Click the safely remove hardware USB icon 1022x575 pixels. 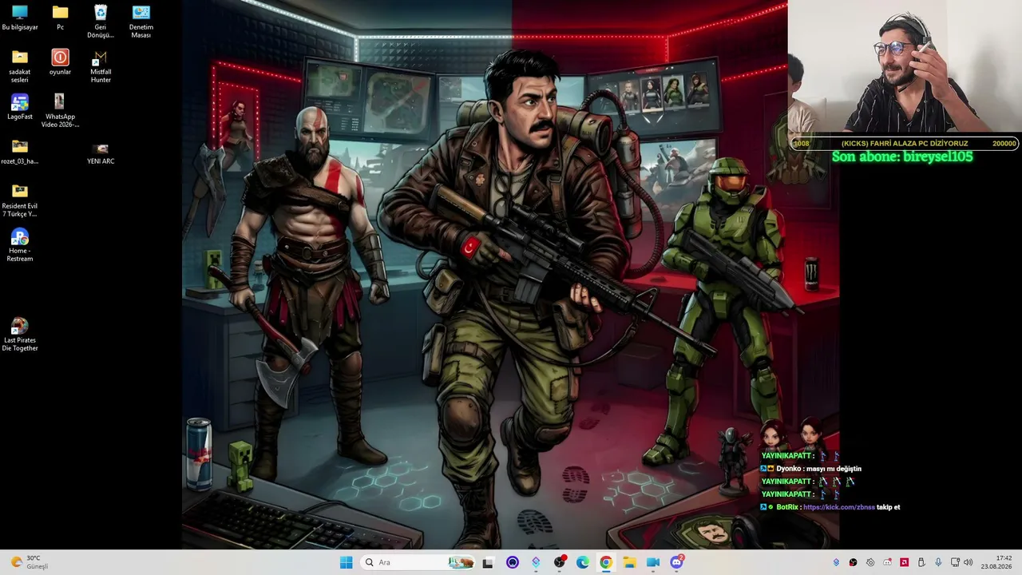pyautogui.click(x=921, y=562)
